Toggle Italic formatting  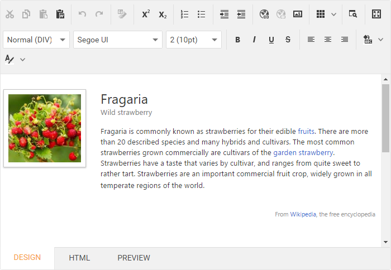pyautogui.click(x=254, y=40)
